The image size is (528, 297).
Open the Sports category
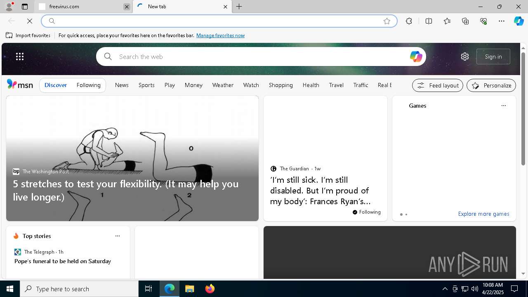coord(146,85)
